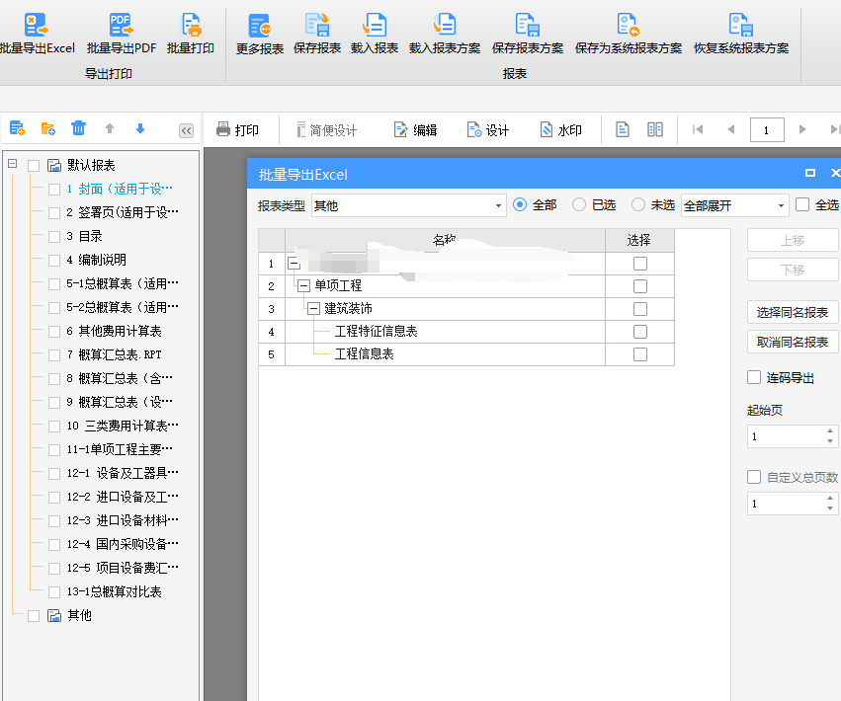The width and height of the screenshot is (841, 701).
Task: Go to first page of preview
Action: point(698,129)
